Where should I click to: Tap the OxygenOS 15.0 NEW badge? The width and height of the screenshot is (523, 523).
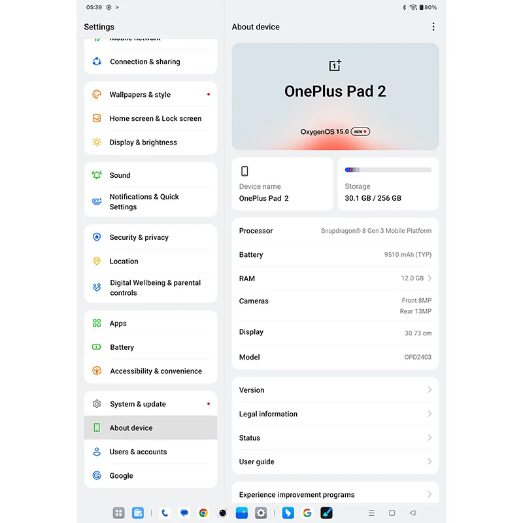pyautogui.click(x=360, y=131)
